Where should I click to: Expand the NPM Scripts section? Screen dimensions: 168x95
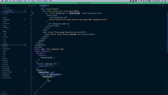[5, 94]
